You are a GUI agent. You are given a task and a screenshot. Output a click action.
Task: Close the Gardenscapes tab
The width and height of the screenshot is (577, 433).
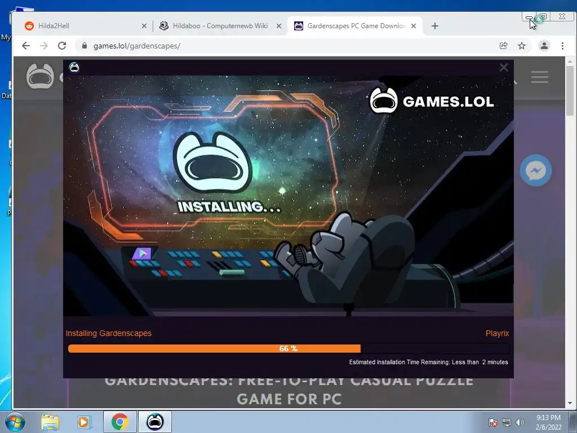[414, 26]
